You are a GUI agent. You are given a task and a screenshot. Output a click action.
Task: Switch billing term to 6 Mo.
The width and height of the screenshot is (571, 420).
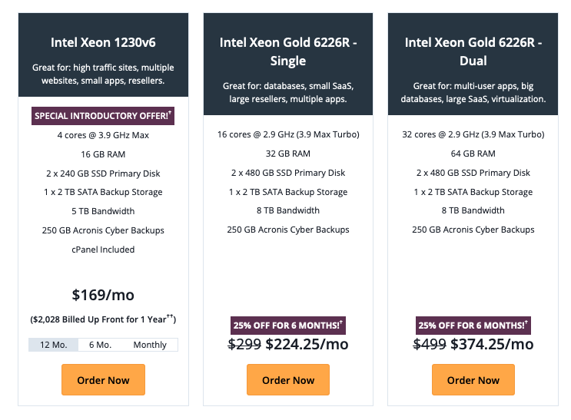coord(100,345)
